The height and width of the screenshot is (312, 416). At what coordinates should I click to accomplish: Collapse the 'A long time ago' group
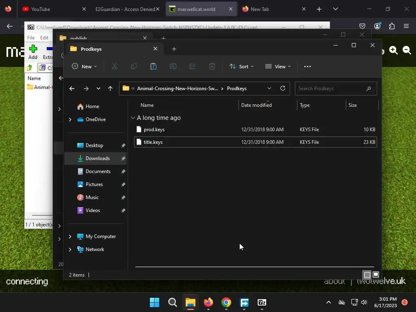[133, 117]
